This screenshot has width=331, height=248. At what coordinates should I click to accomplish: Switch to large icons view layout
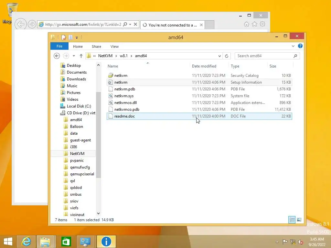coord(299,220)
